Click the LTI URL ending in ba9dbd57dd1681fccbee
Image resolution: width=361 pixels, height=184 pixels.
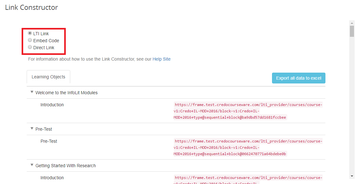point(248,111)
